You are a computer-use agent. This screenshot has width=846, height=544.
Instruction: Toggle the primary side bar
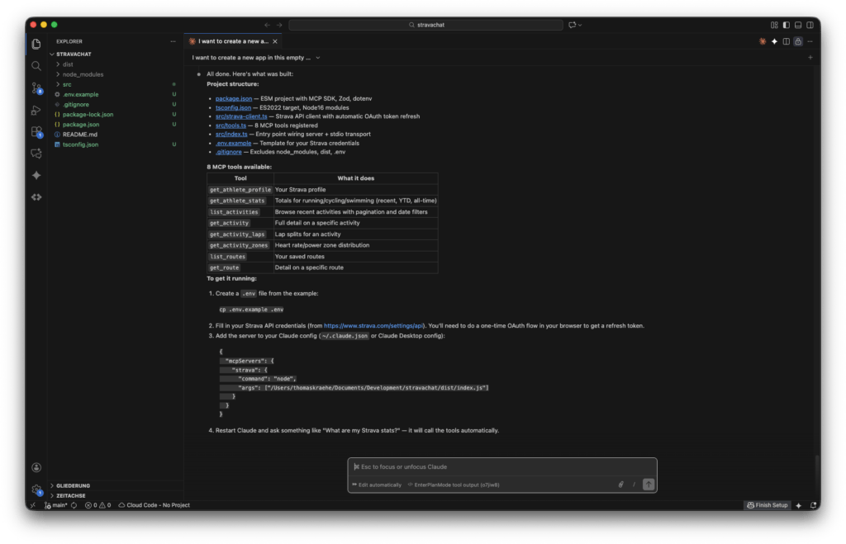pos(787,25)
